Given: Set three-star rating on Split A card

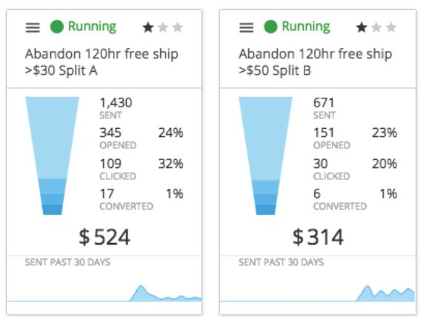Looking at the screenshot, I should [x=178, y=27].
